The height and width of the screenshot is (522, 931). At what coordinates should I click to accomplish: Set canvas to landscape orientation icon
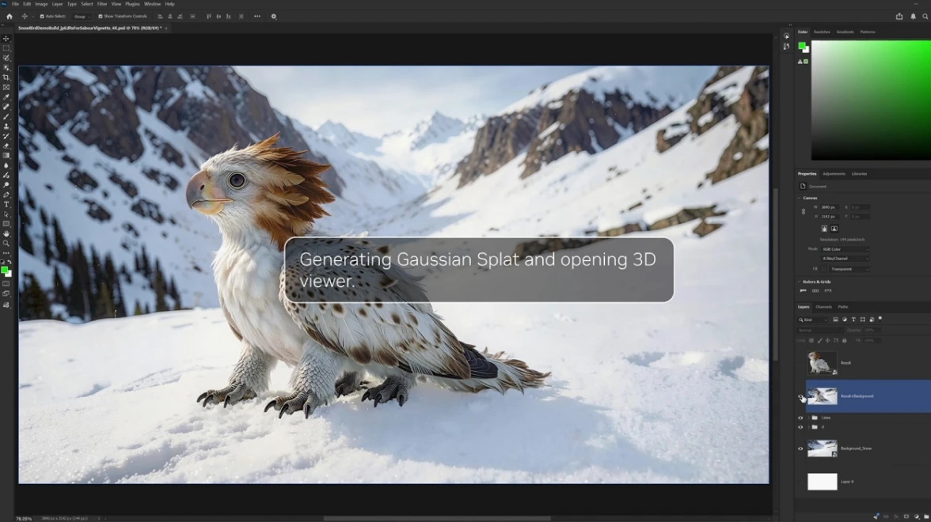[834, 229]
